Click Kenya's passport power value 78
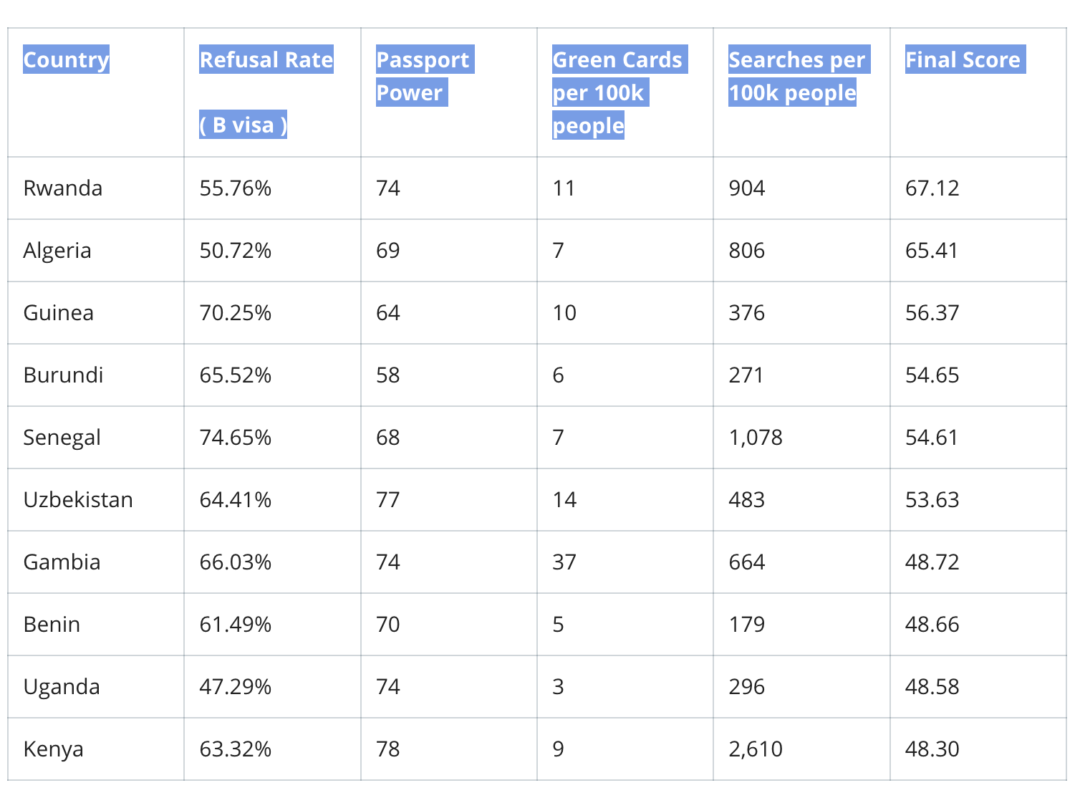This screenshot has width=1080, height=798. tap(388, 749)
